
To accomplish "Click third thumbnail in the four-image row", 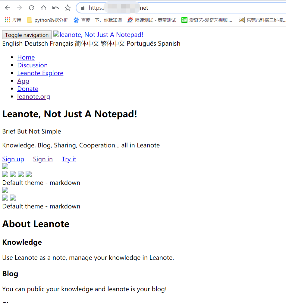I will [21, 174].
